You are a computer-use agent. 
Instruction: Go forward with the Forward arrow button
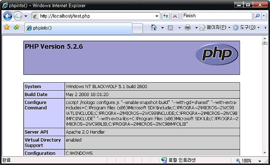click(18, 16)
